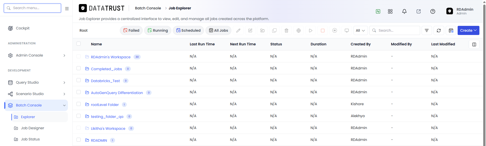Click the red stop job icon
Viewport: 486px width, 146px height.
coord(323,30)
